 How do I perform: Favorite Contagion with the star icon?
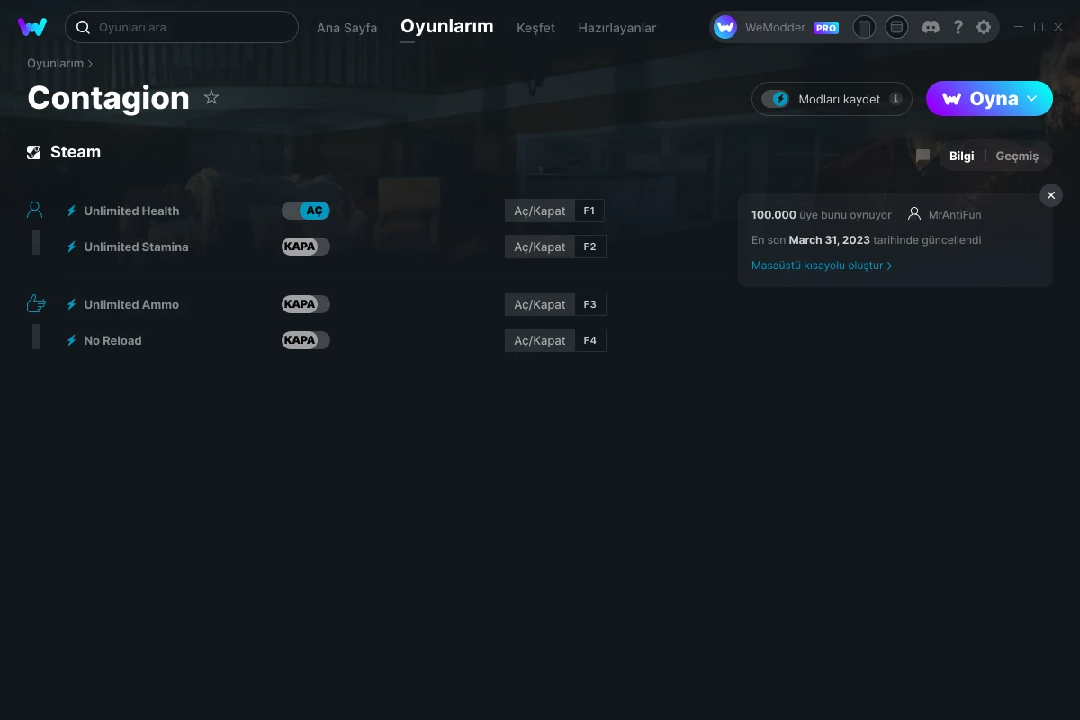211,97
